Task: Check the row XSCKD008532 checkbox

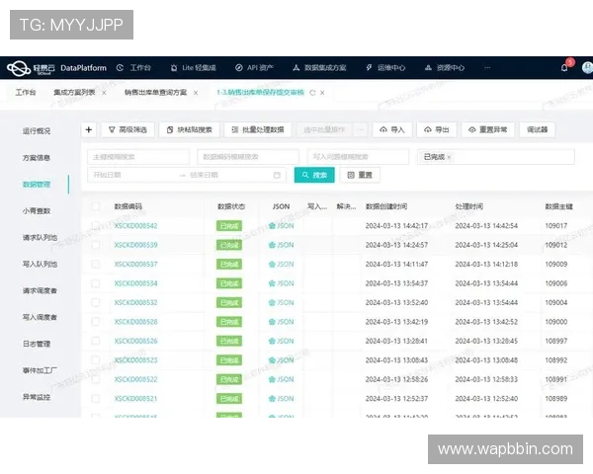Action: [x=96, y=302]
